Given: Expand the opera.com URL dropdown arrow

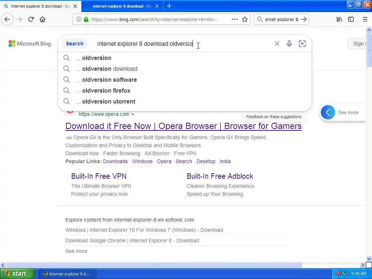Looking at the screenshot, I should tap(133, 114).
